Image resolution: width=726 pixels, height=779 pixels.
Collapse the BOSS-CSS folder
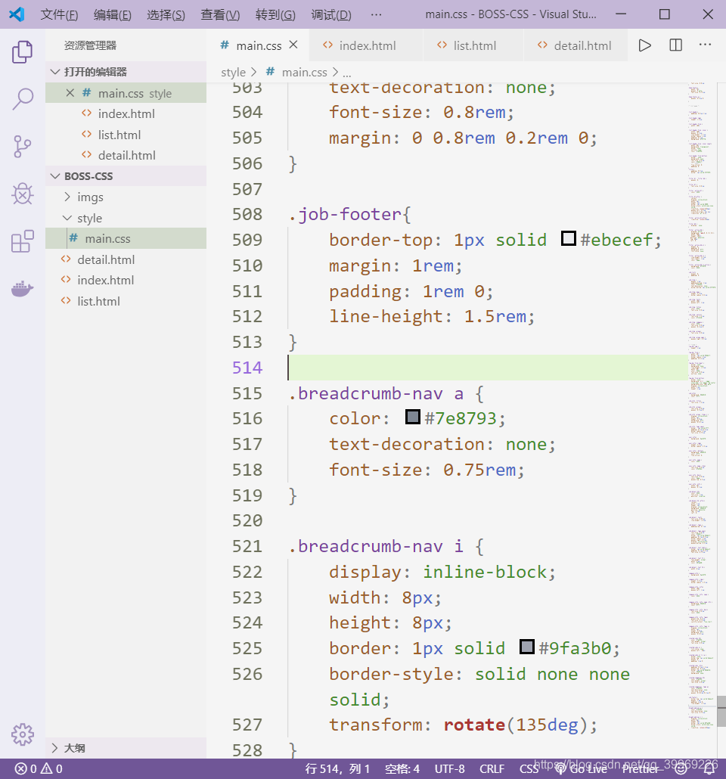coord(54,175)
